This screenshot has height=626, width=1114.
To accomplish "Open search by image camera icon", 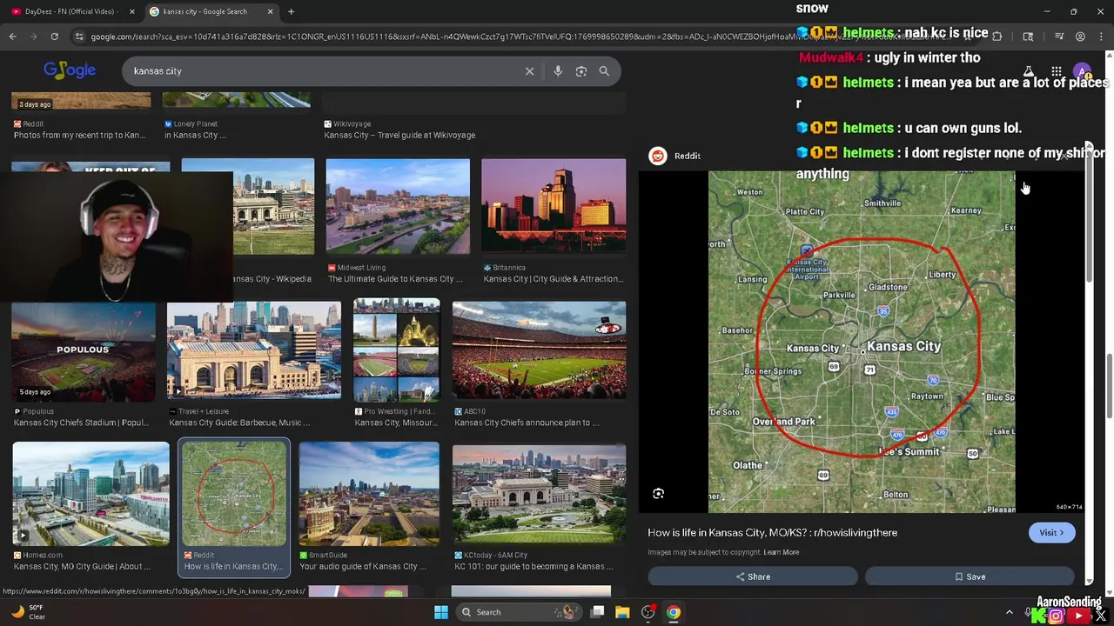I will click(581, 71).
